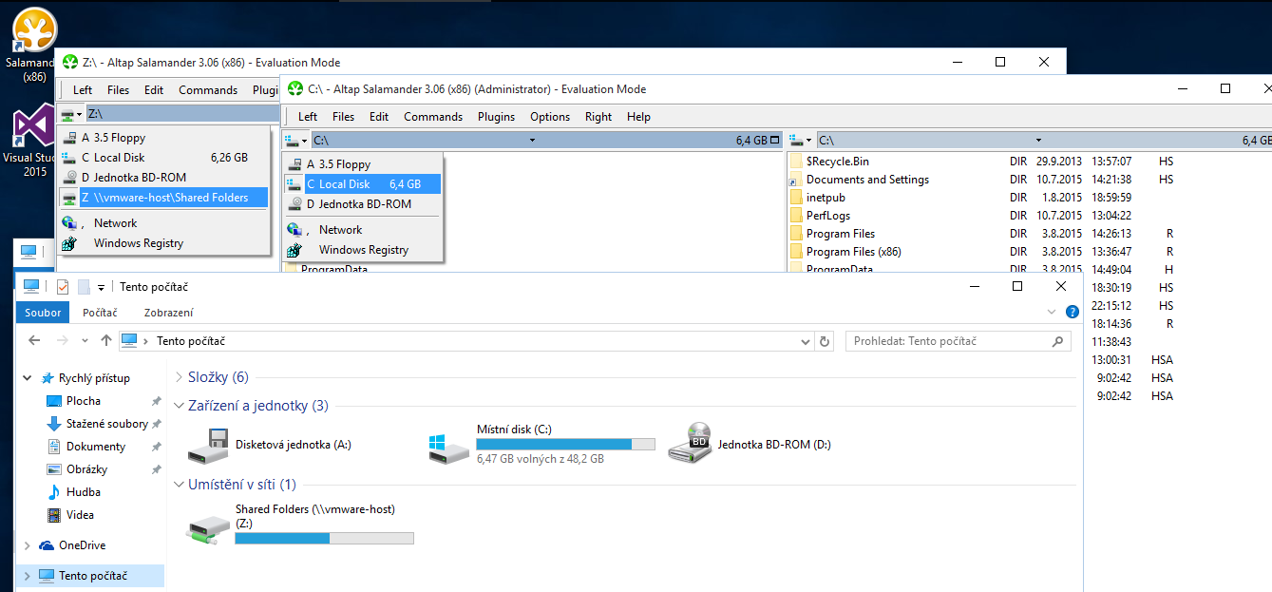Image resolution: width=1272 pixels, height=592 pixels.
Task: Click left panel maximize square beside 6,4 GB
Action: click(775, 141)
